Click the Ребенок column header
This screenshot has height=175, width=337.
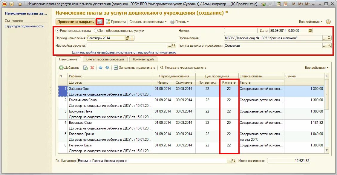[110, 76]
